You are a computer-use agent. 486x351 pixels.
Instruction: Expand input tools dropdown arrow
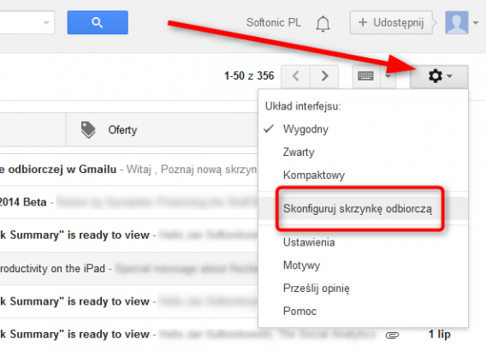[x=388, y=76]
